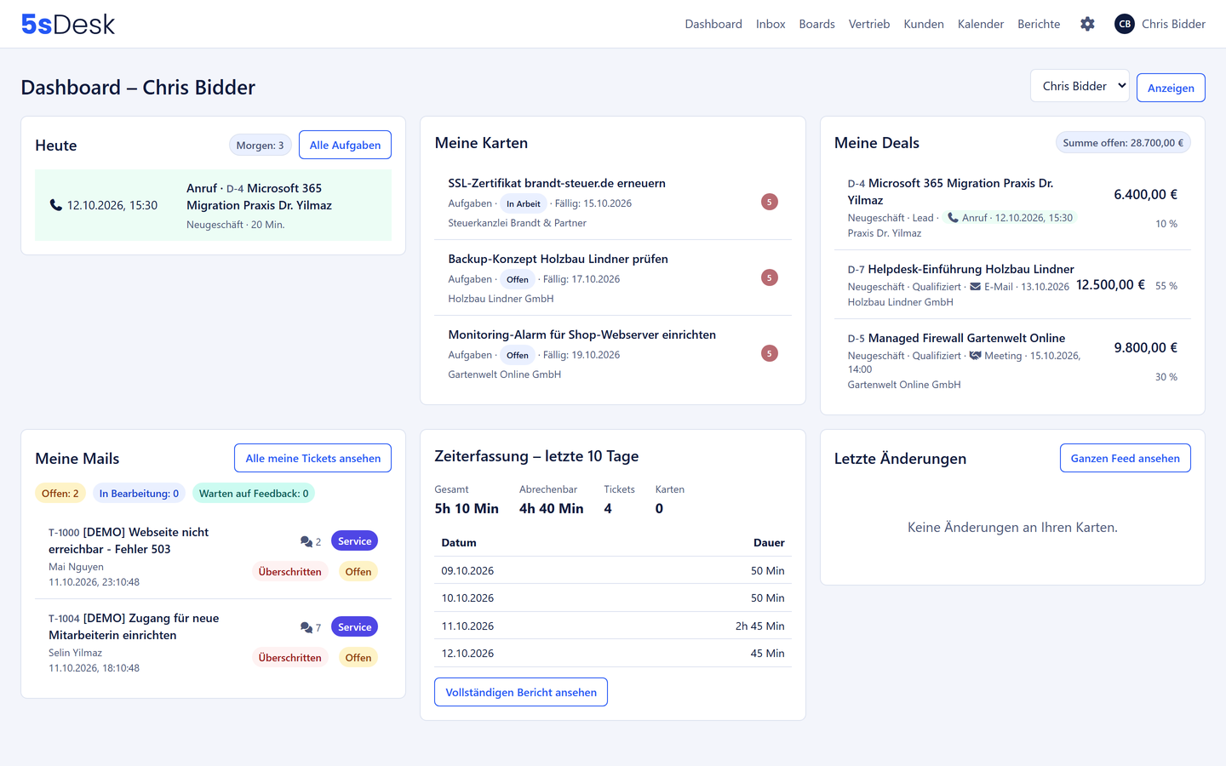Open the Chris Bidder user dropdown
Screen dimensions: 1226x766
[1080, 86]
